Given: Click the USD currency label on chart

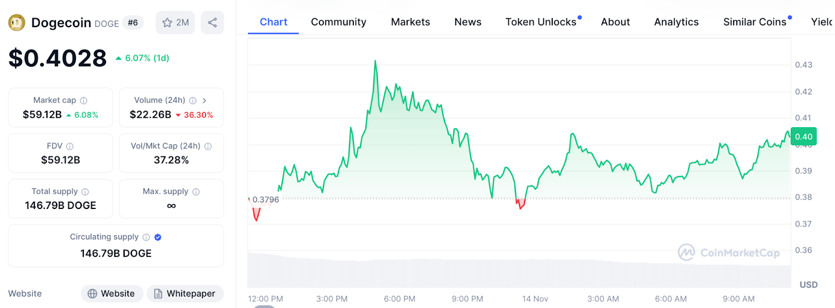Looking at the screenshot, I should (808, 285).
